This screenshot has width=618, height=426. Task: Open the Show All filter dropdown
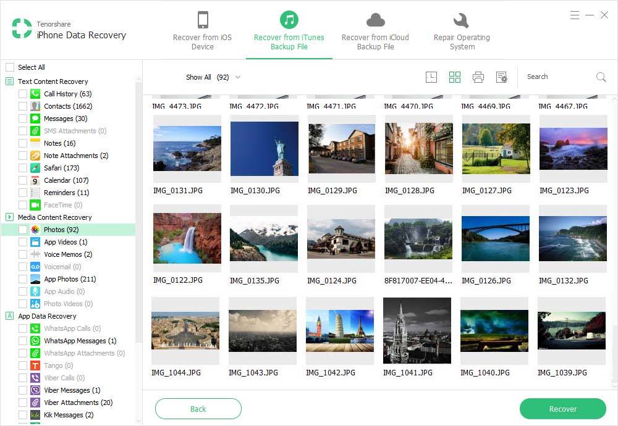(213, 77)
